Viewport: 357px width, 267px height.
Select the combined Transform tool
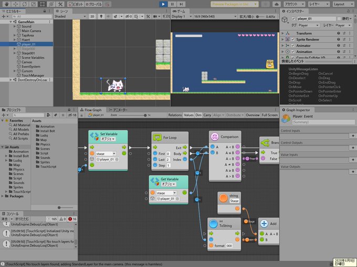click(x=51, y=4)
